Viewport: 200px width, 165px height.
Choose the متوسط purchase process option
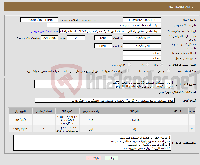click(x=152, y=71)
